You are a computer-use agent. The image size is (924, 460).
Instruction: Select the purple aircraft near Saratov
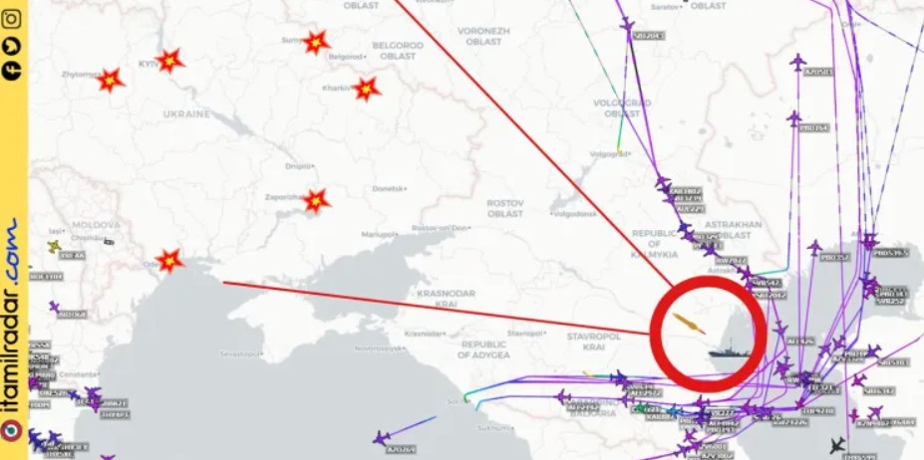[627, 25]
